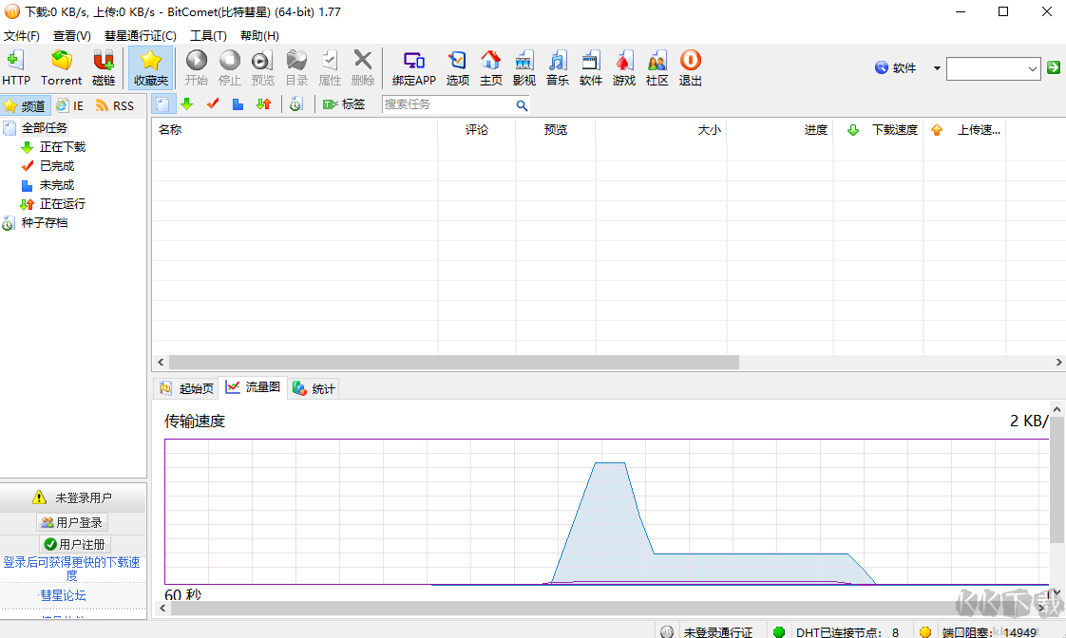Image resolution: width=1066 pixels, height=638 pixels.
Task: Open the 游戏 games toolbar icon
Action: 623,67
